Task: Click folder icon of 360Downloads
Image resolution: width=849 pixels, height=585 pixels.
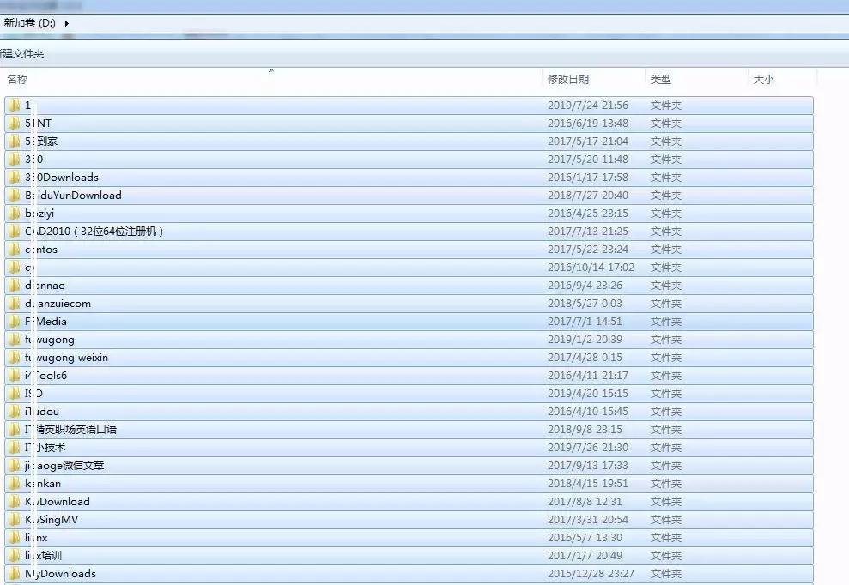Action: [x=15, y=178]
